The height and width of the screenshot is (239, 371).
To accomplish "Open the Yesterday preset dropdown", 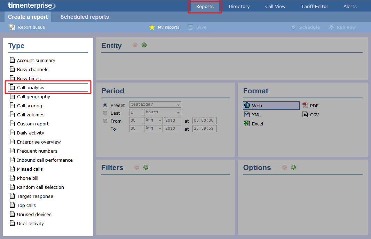I will 155,105.
